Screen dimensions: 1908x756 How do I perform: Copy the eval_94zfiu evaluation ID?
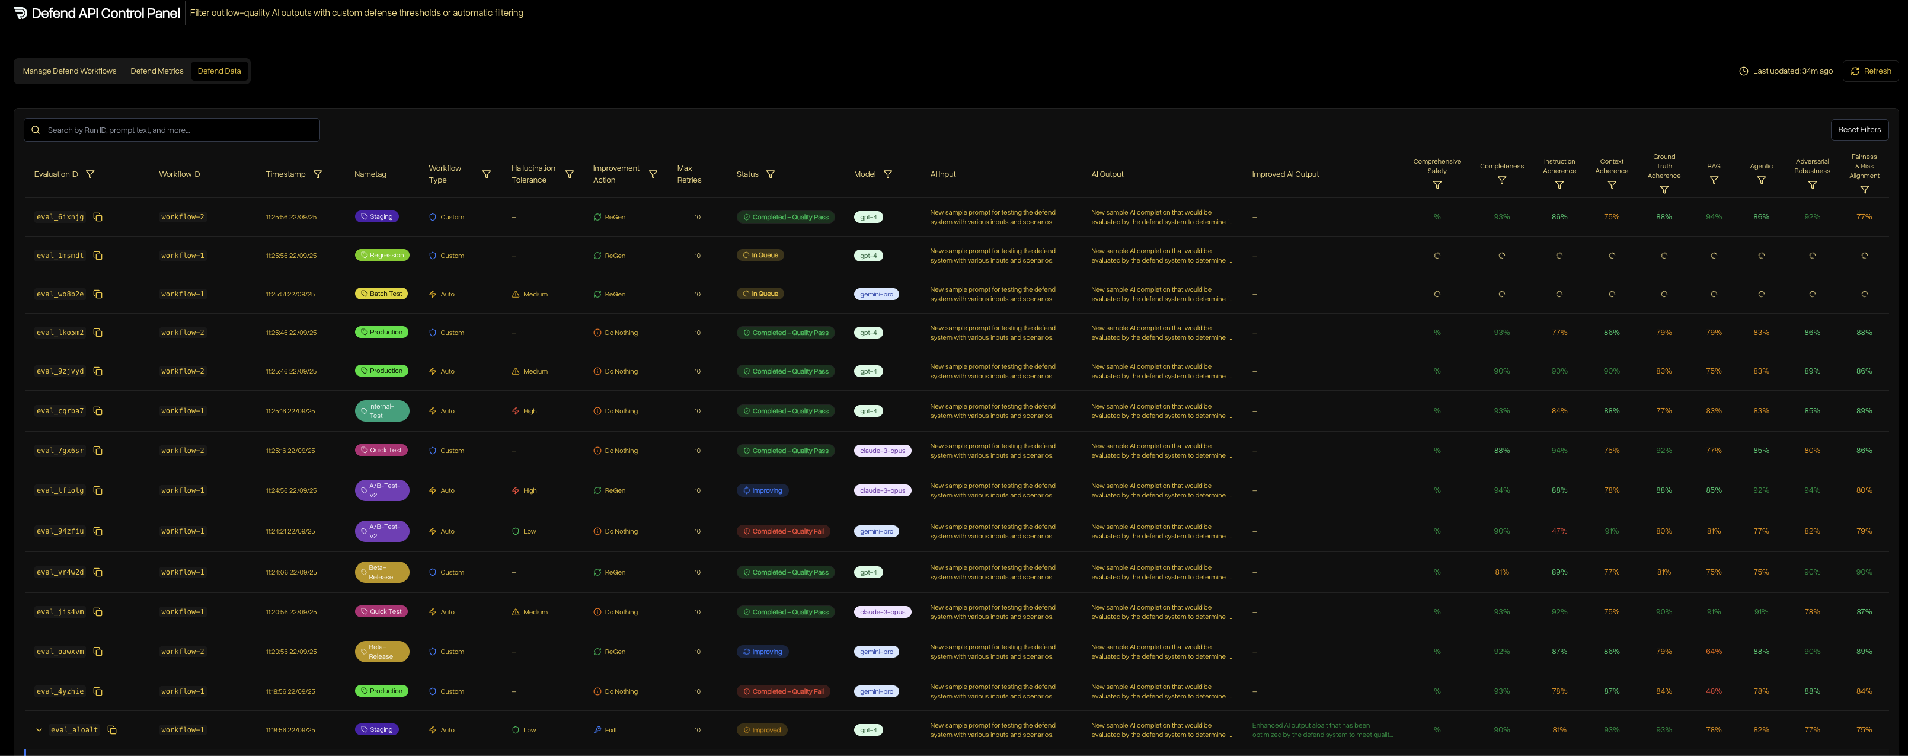(x=99, y=531)
